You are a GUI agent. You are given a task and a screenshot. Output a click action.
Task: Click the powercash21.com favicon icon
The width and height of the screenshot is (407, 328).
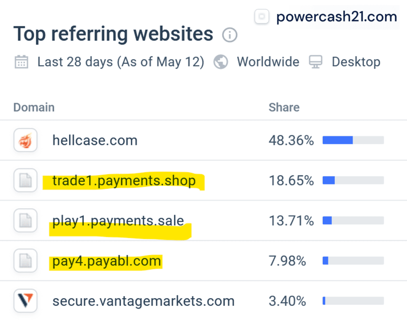(262, 17)
